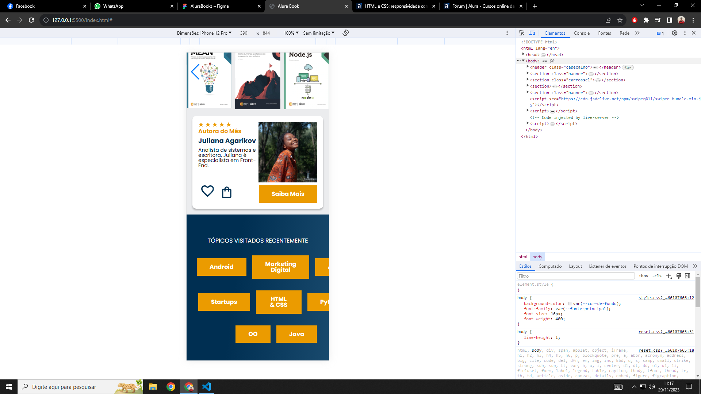This screenshot has width=701, height=394.
Task: Click the taskbar search box
Action: pyautogui.click(x=80, y=387)
